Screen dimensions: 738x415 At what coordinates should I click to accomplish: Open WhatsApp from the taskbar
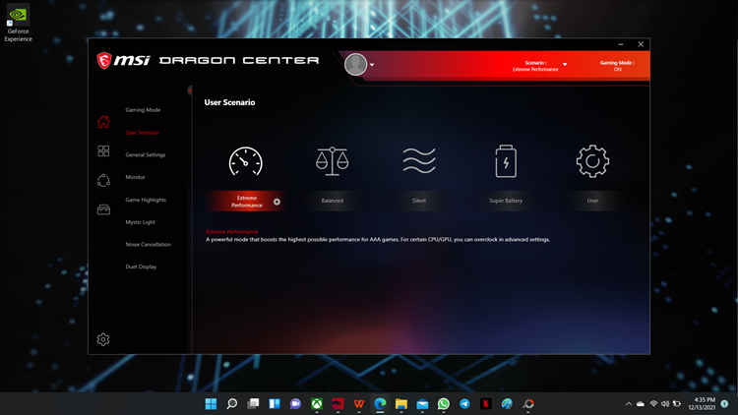444,404
